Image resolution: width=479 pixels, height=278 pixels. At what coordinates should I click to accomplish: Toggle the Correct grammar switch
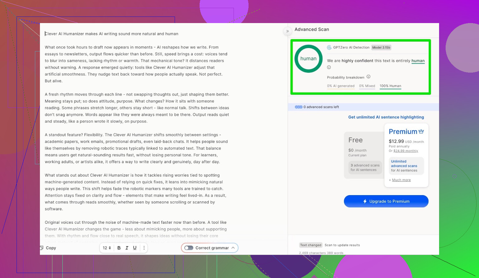coord(189,248)
